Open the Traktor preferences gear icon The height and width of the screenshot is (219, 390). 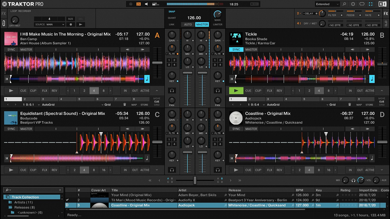[x=353, y=4]
